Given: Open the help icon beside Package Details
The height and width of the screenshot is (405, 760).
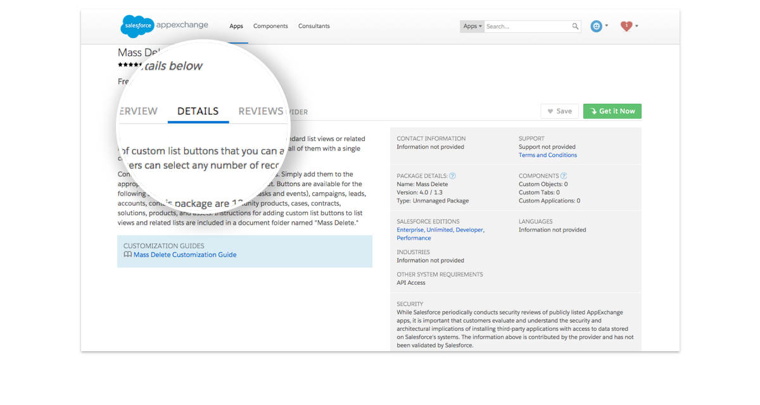Looking at the screenshot, I should [452, 176].
